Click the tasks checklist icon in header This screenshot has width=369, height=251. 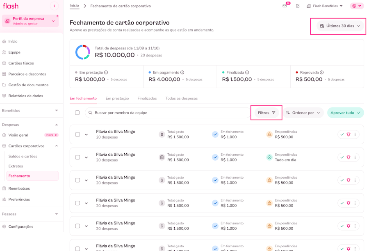click(298, 6)
